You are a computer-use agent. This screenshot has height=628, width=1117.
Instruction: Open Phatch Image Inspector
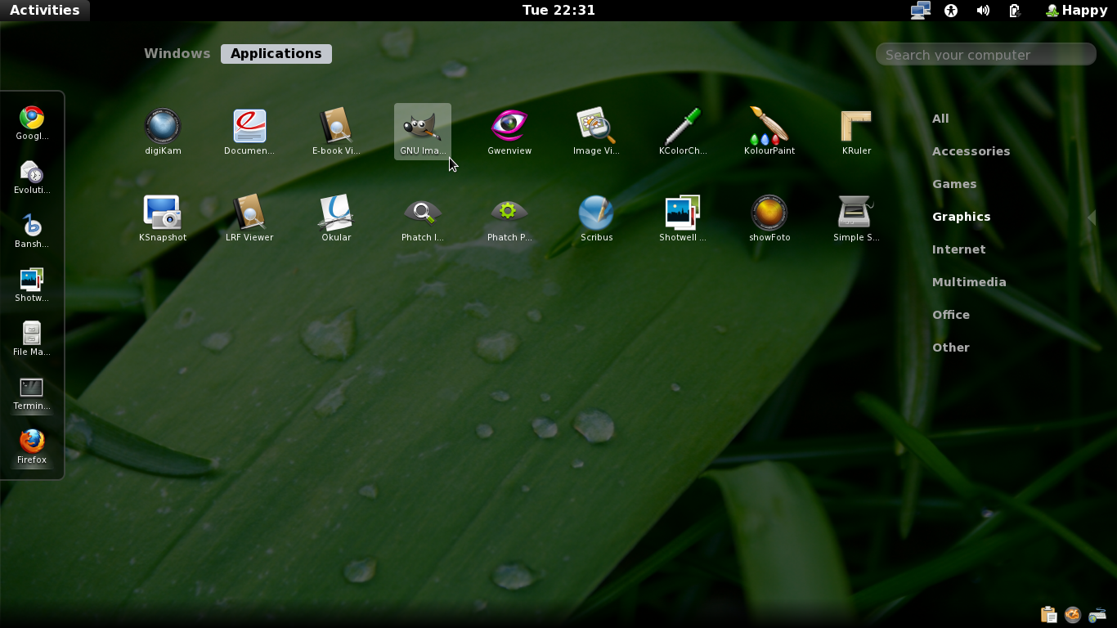[x=423, y=218]
